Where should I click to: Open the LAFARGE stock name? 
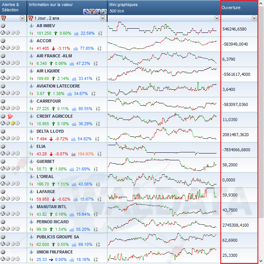click(x=46, y=192)
